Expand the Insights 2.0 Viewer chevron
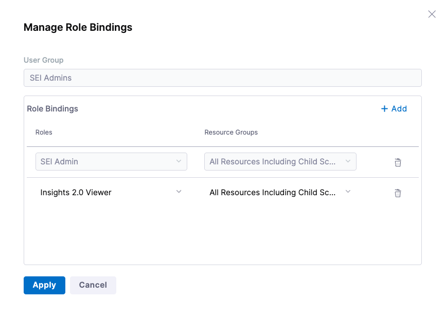Image resolution: width=445 pixels, height=319 pixels. (179, 192)
